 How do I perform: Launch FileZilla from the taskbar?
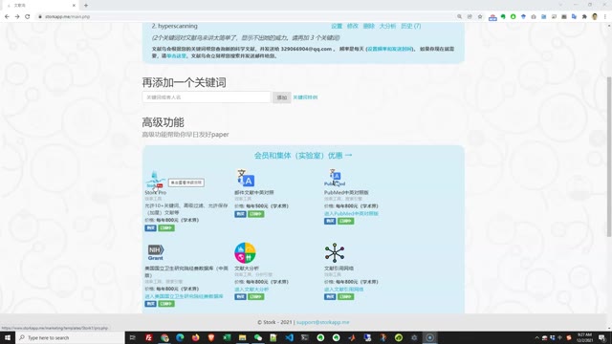tap(149, 337)
